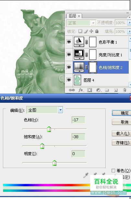Click the 取消 button
Image resolution: width=131 pixels, height=199 pixels.
click(x=122, y=122)
